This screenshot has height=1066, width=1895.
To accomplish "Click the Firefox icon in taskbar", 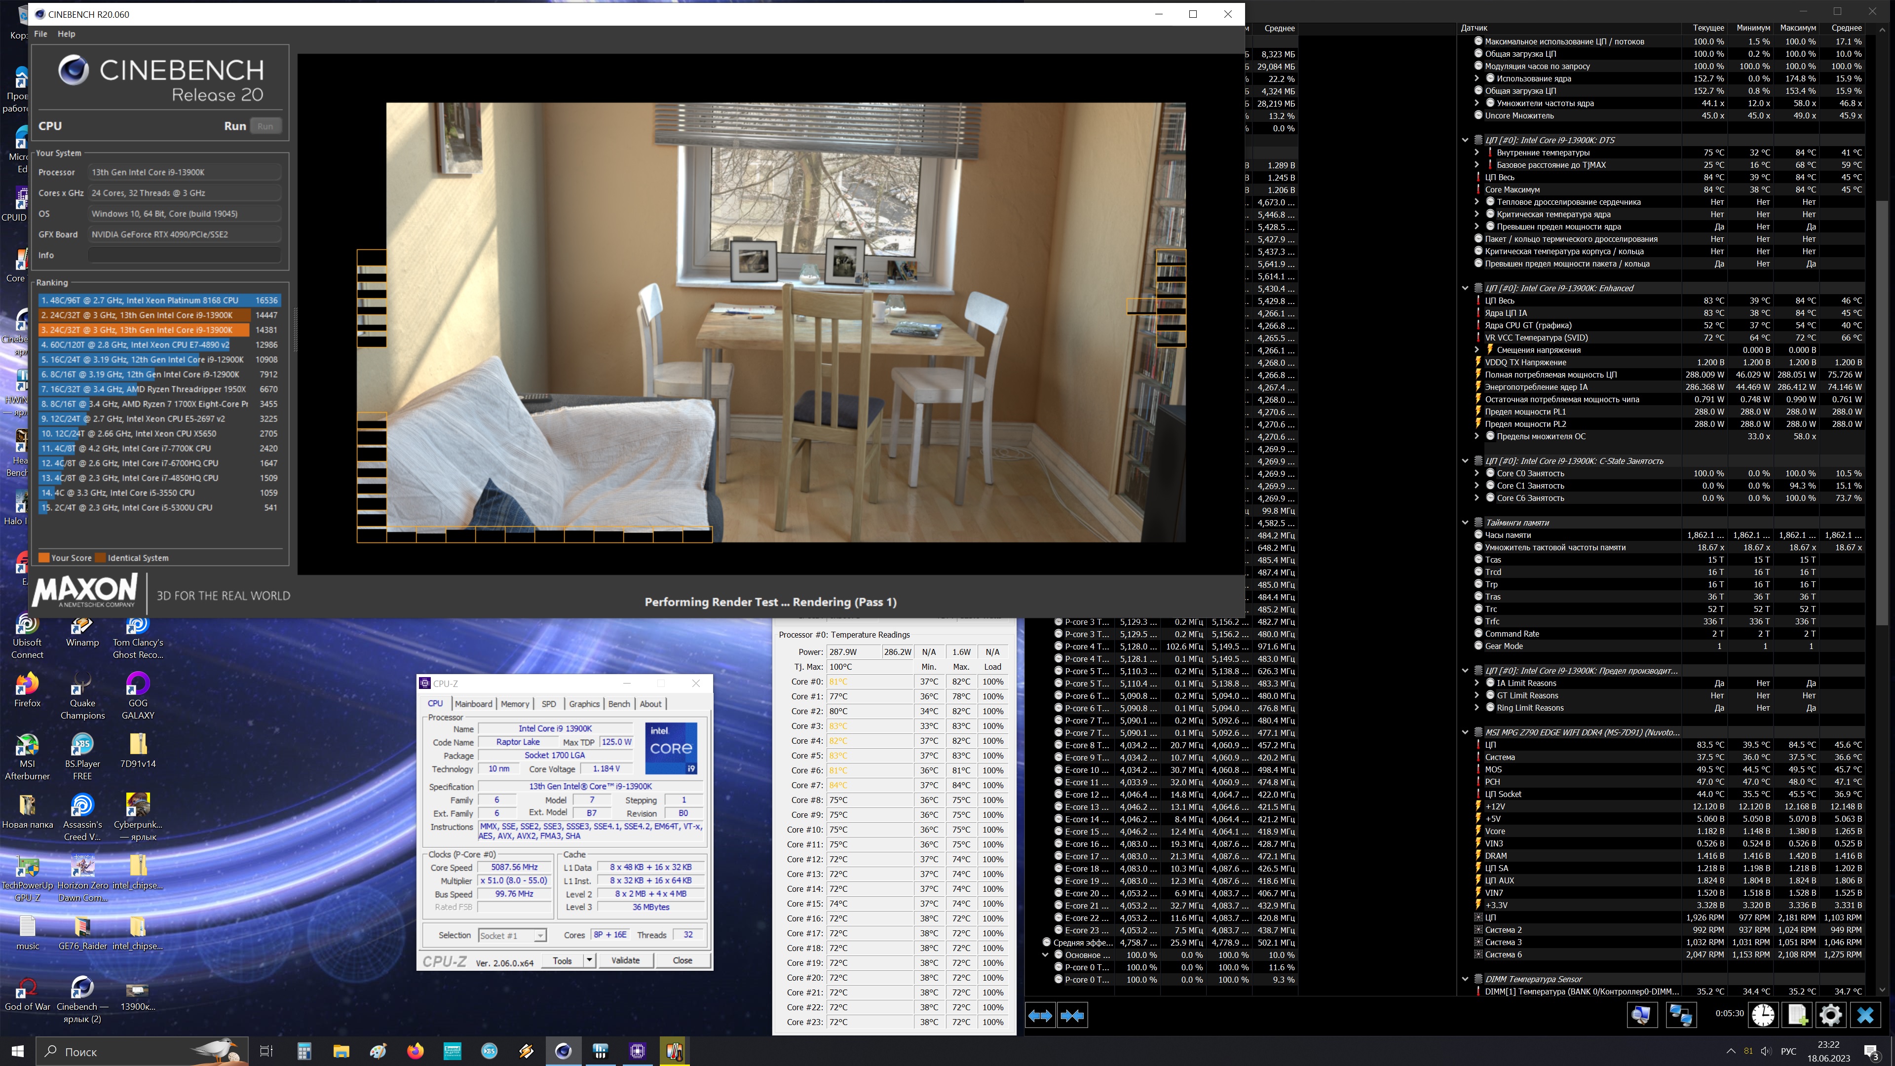I will 416,1051.
